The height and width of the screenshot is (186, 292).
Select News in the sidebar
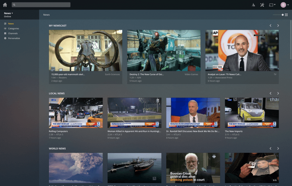pyautogui.click(x=11, y=24)
